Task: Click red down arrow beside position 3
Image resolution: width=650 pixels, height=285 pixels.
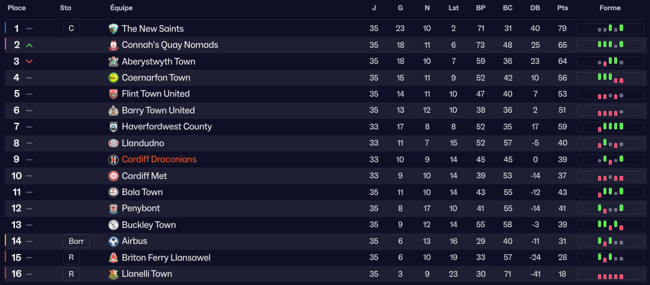Action: pos(29,61)
